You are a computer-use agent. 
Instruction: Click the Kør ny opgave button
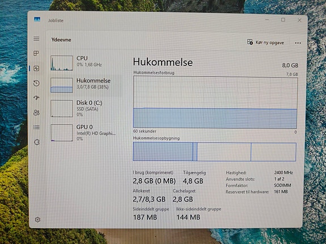(x=265, y=42)
